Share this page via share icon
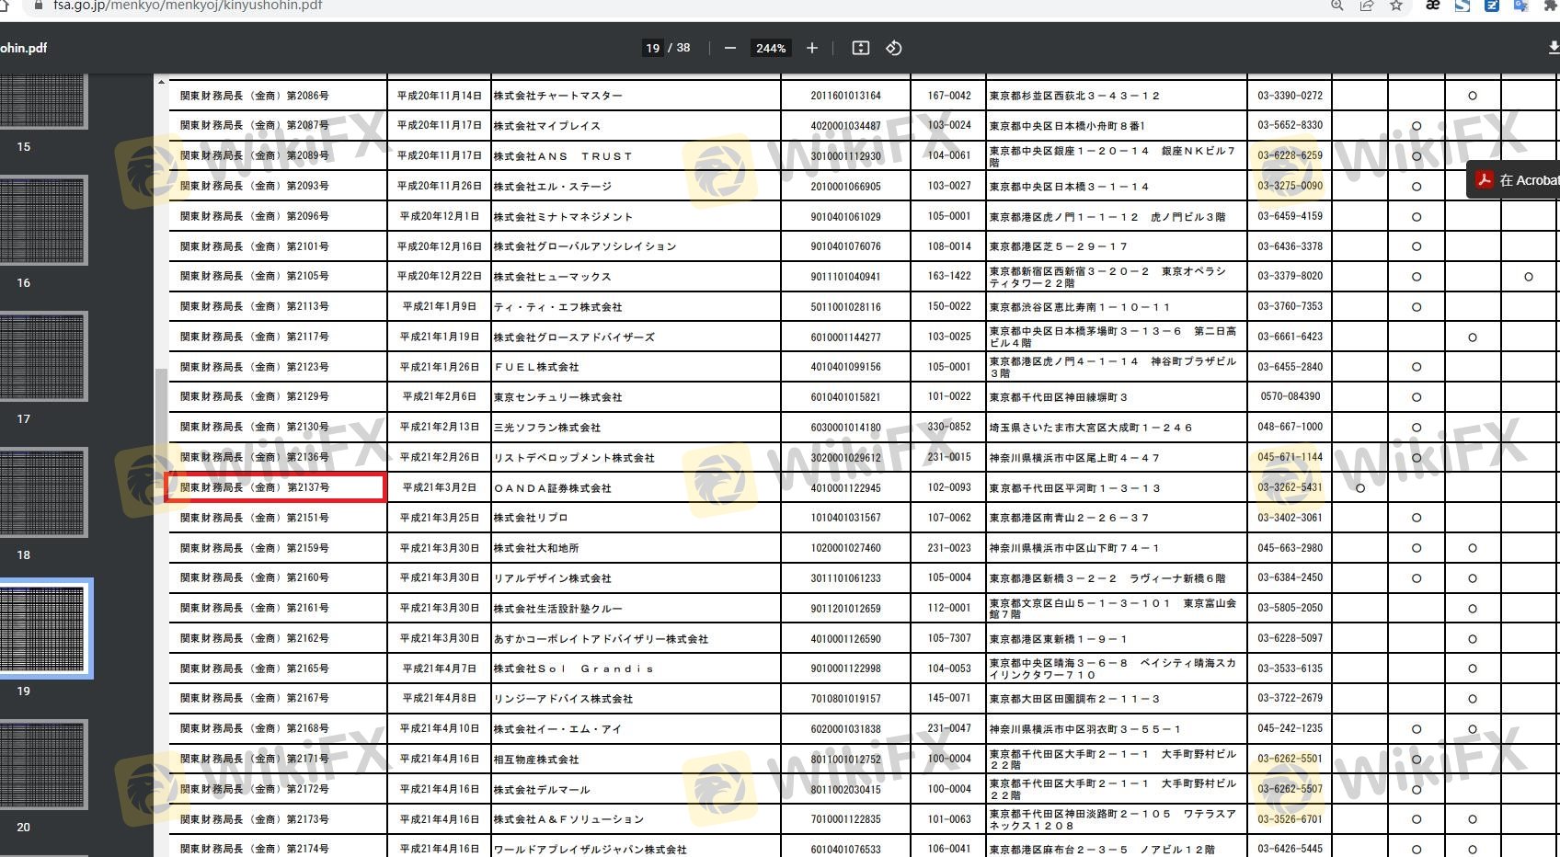 (1367, 6)
